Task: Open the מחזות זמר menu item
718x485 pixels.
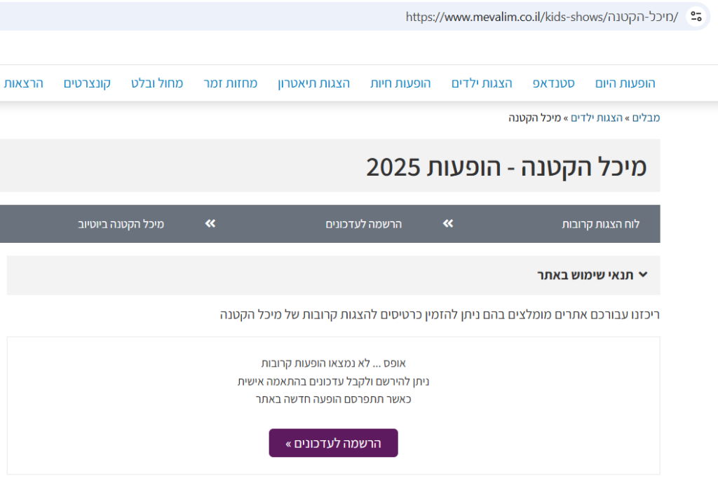Action: click(x=230, y=83)
